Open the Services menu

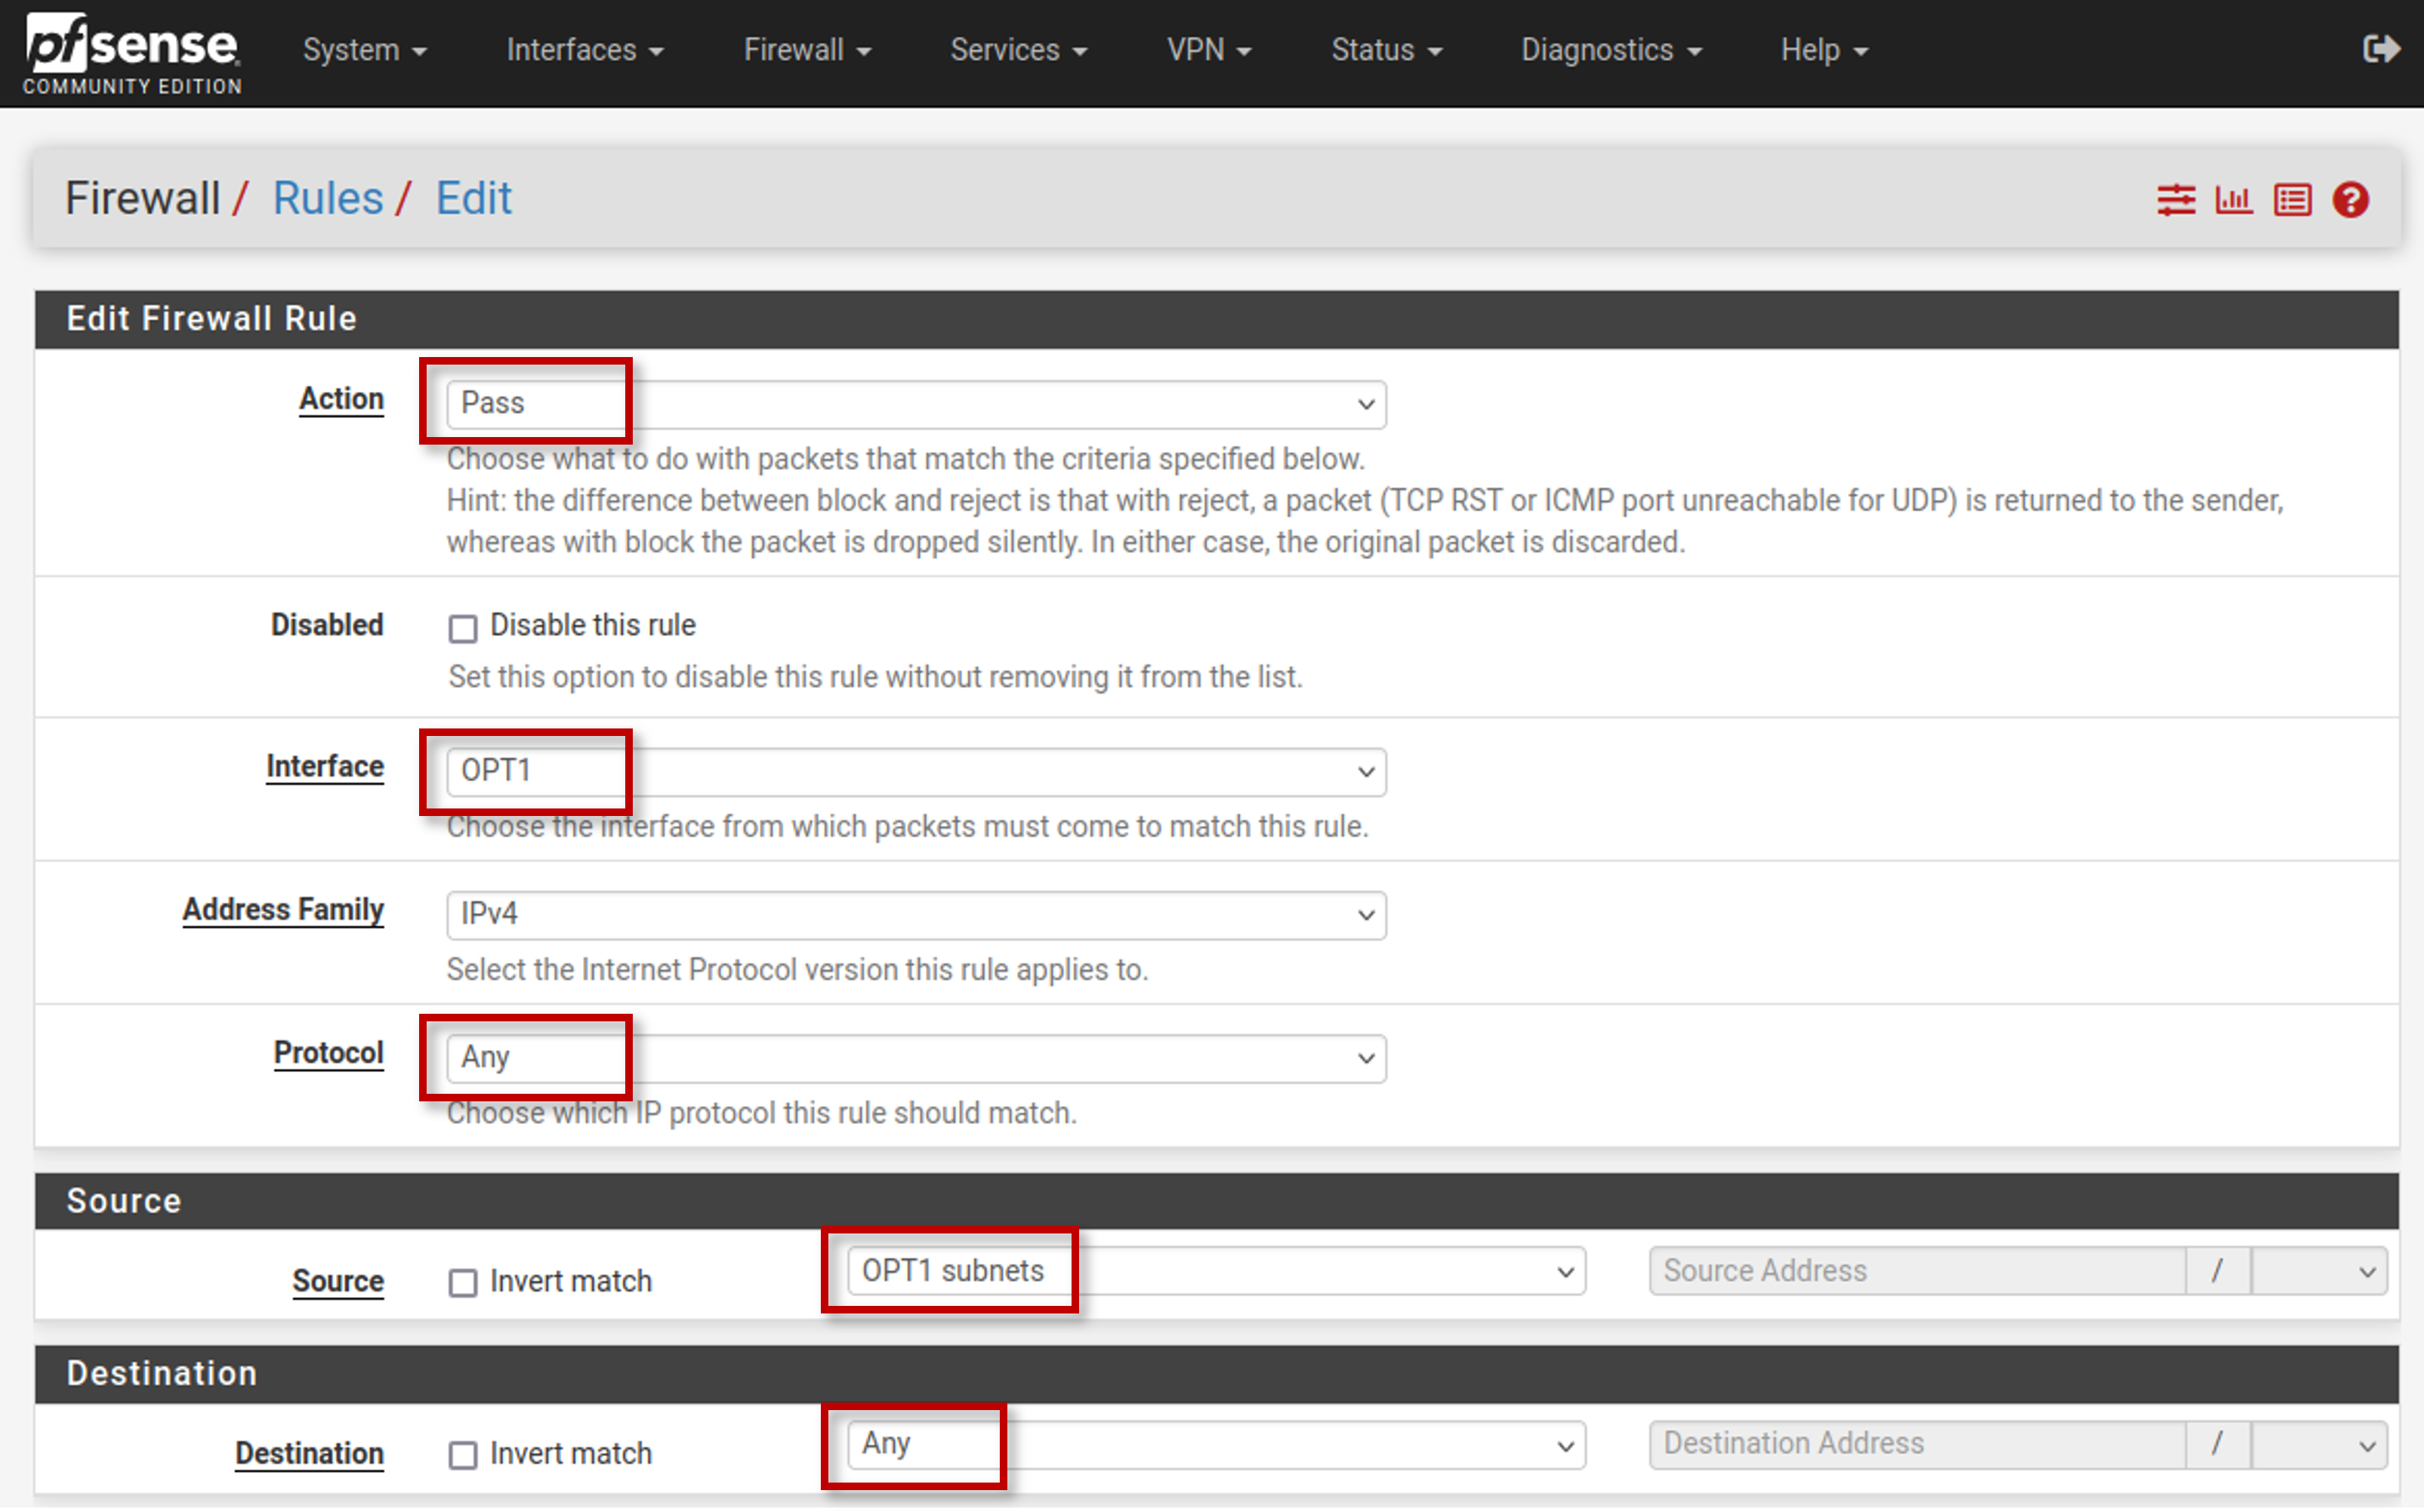click(x=1019, y=50)
